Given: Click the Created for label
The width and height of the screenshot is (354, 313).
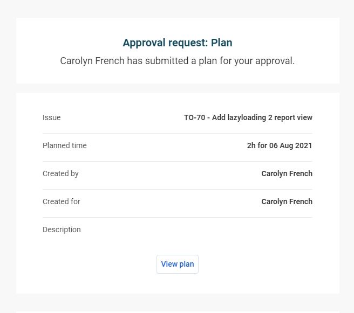Looking at the screenshot, I should pyautogui.click(x=62, y=201).
